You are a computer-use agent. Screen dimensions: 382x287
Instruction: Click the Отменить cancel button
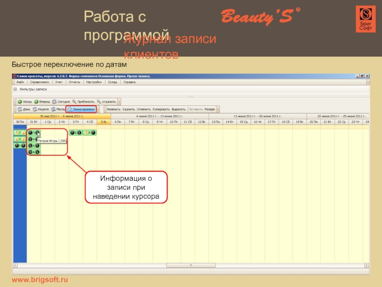click(x=144, y=110)
